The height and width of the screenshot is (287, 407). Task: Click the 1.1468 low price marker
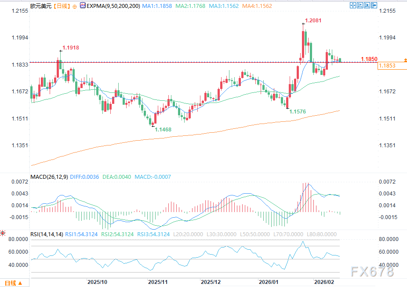163,130
